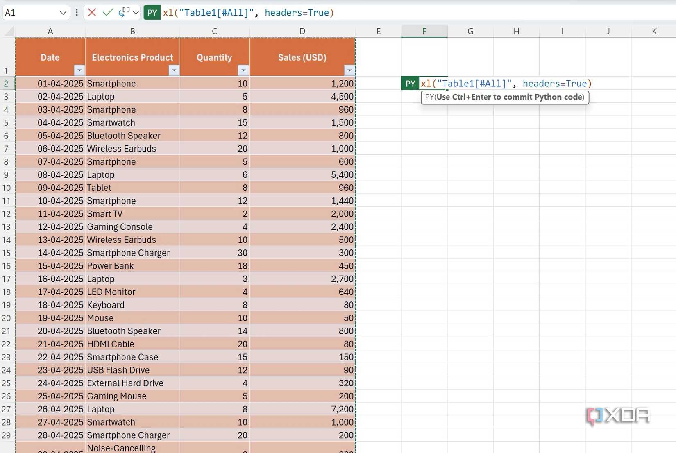
Task: Click the xl formula text in the formula bar
Action: click(246, 13)
